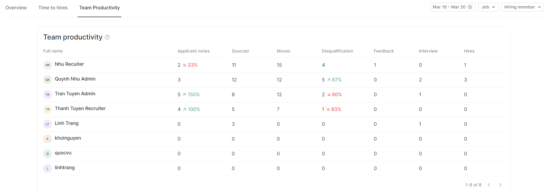Open khoinguyen's member name
The image size is (546, 193).
tap(68, 138)
